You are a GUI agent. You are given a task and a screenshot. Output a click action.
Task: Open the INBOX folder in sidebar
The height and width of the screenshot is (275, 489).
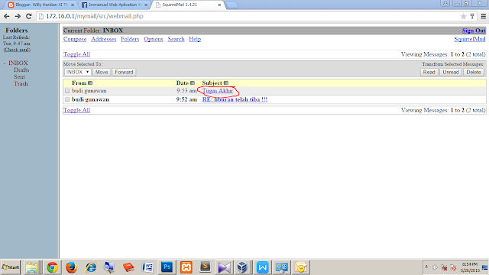point(18,63)
